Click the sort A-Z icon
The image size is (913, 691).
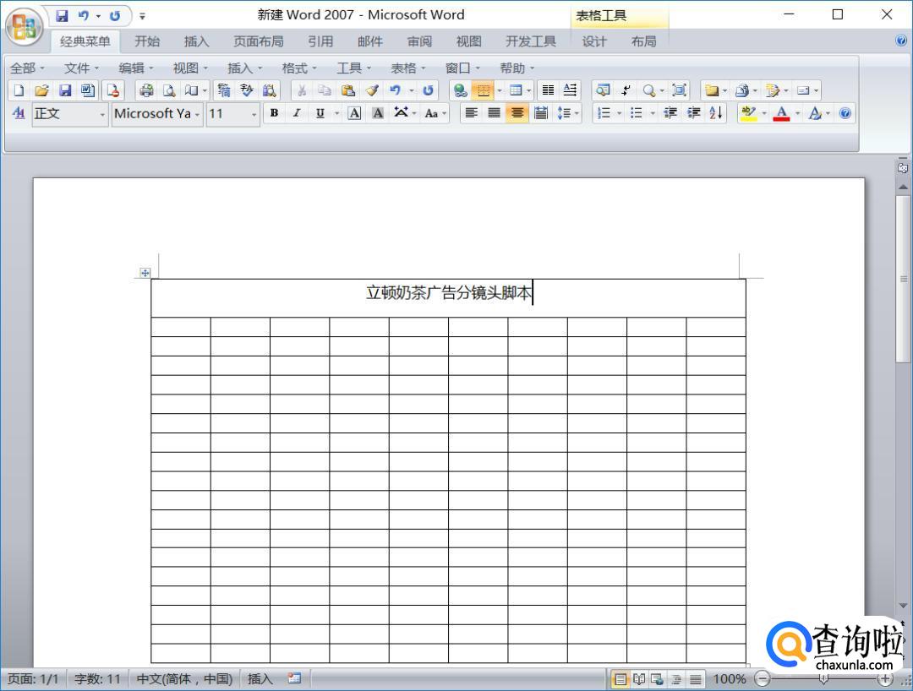coord(716,113)
